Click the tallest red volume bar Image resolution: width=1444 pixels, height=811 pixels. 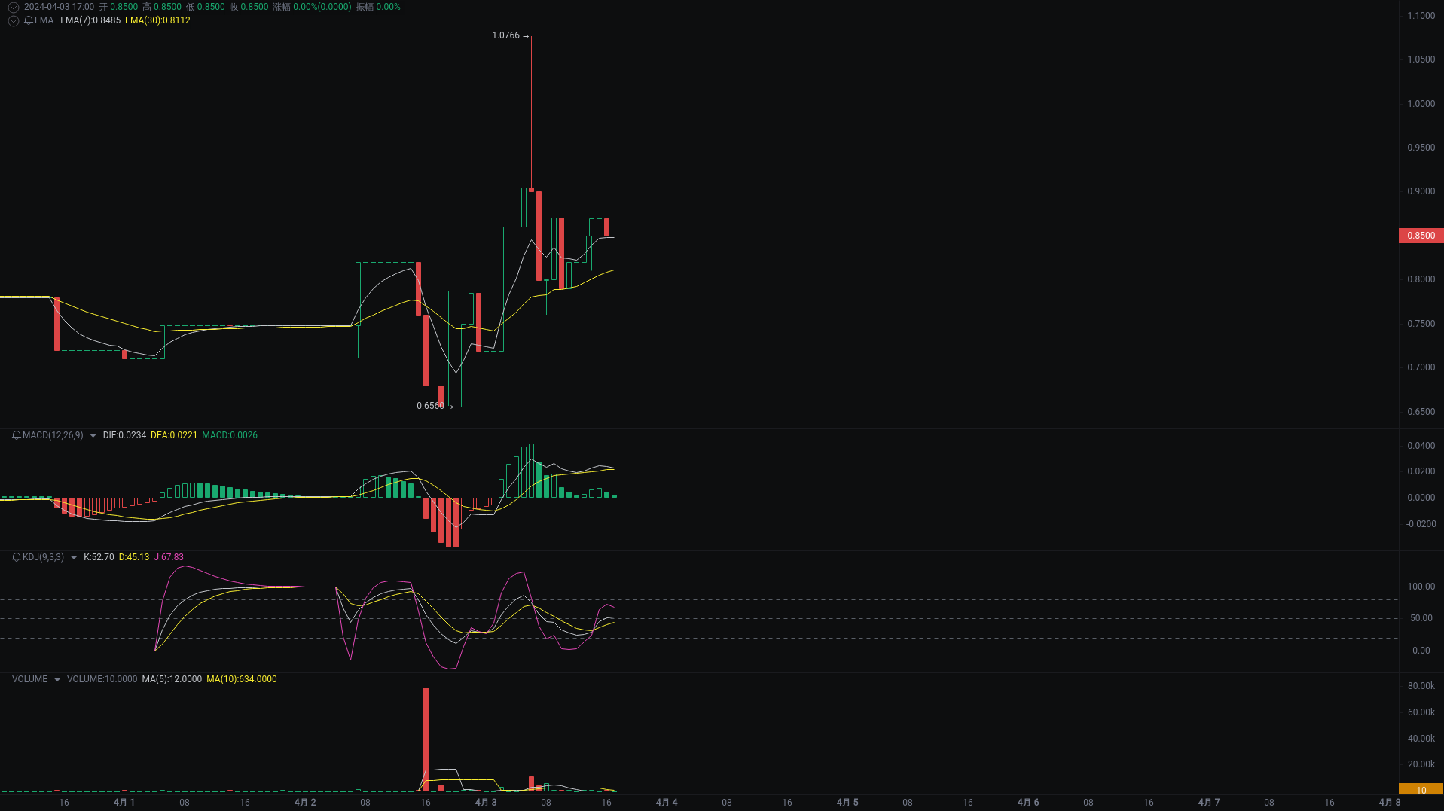click(426, 739)
